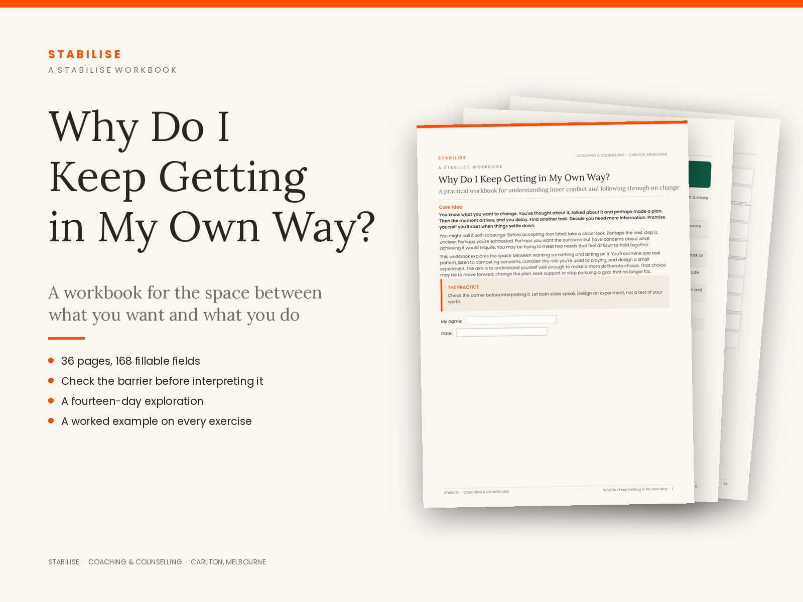The image size is (803, 602).
Task: Click the green box on second page
Action: coord(700,174)
